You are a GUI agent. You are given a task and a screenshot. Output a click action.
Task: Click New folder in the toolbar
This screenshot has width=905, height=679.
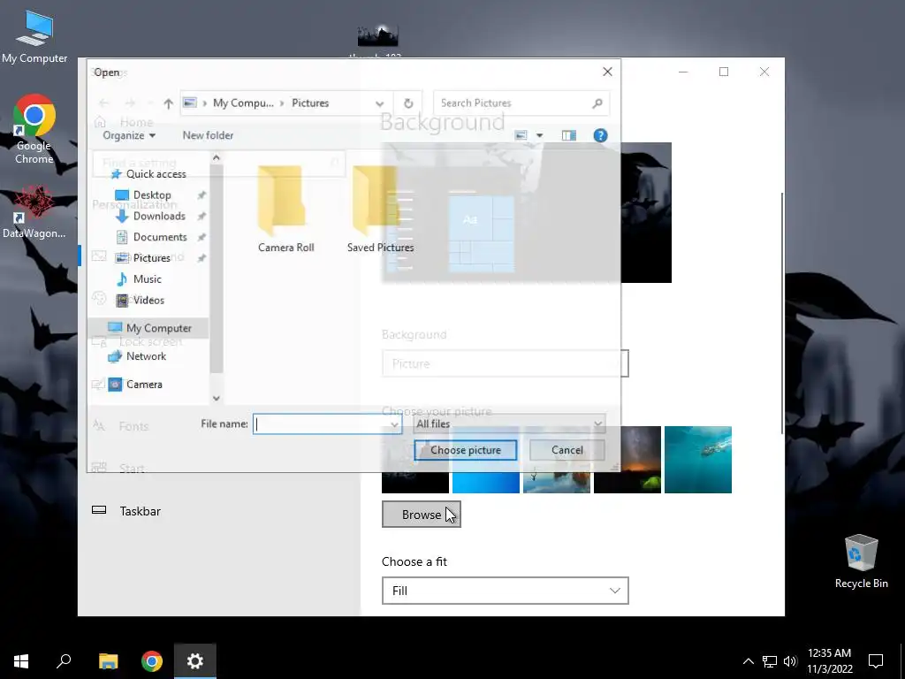pos(208,135)
